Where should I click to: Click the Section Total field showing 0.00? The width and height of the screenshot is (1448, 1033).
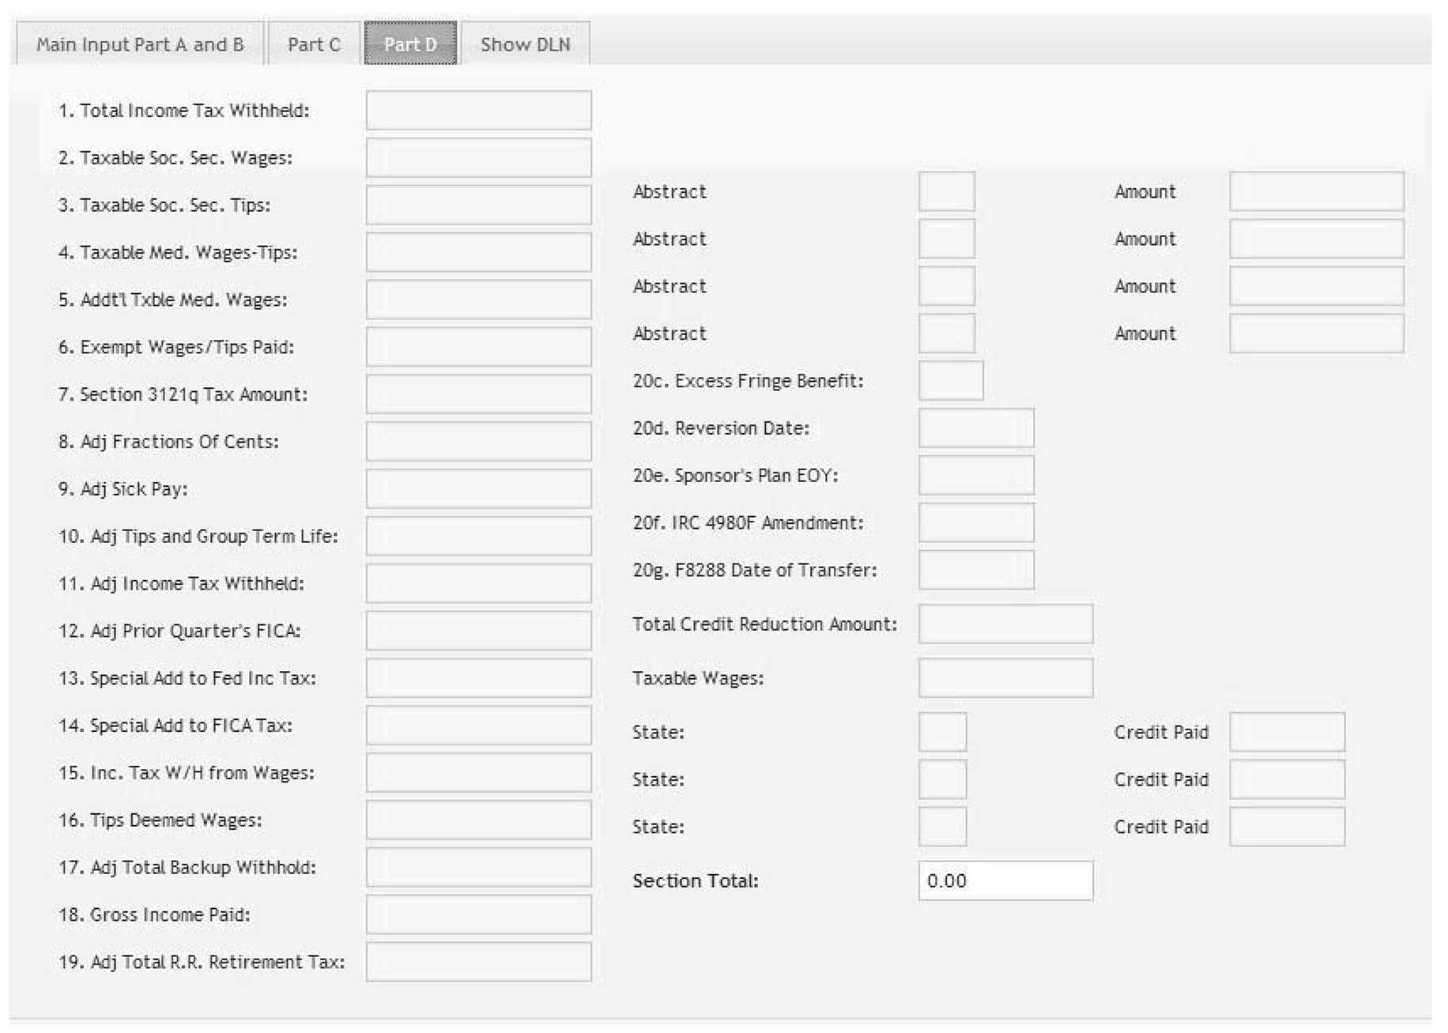[1005, 880]
